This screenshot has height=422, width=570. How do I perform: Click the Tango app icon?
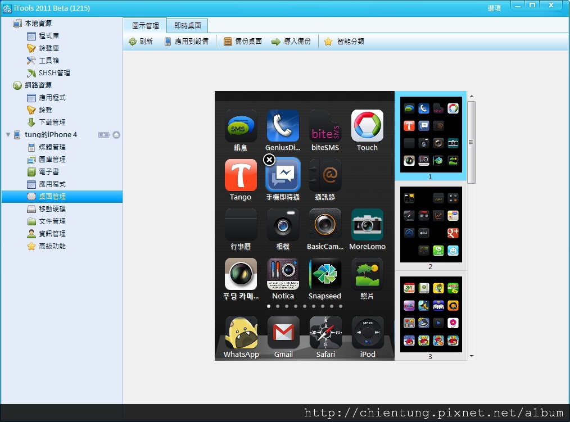pos(240,175)
